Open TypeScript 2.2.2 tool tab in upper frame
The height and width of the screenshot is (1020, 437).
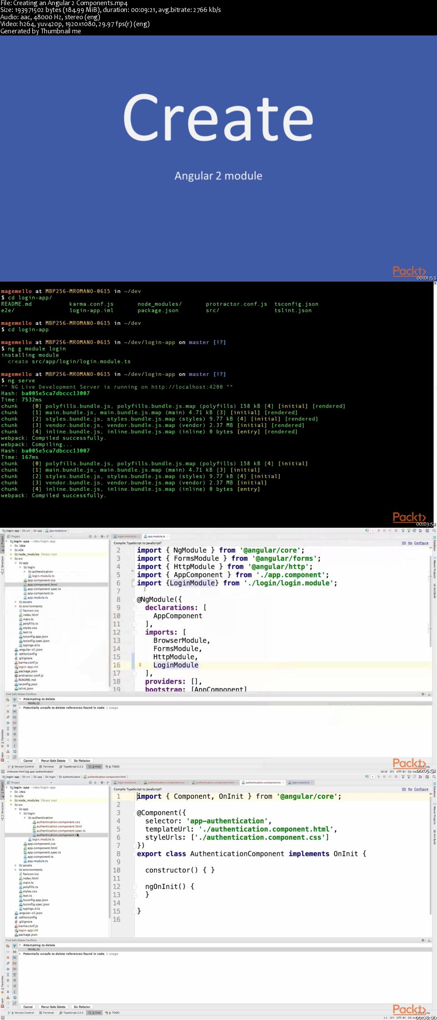pyautogui.click(x=71, y=767)
